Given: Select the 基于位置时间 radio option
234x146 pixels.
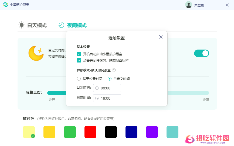Looking at the screenshot, I should pyautogui.click(x=79, y=79).
